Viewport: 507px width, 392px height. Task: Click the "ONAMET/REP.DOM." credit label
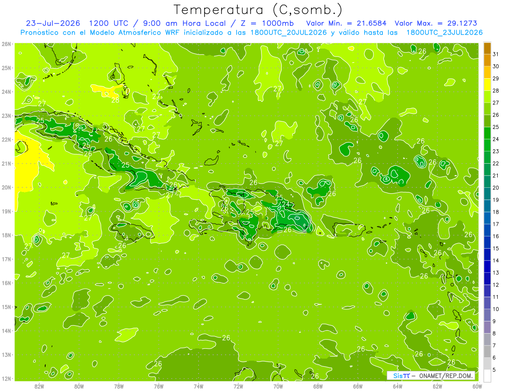tap(445, 376)
